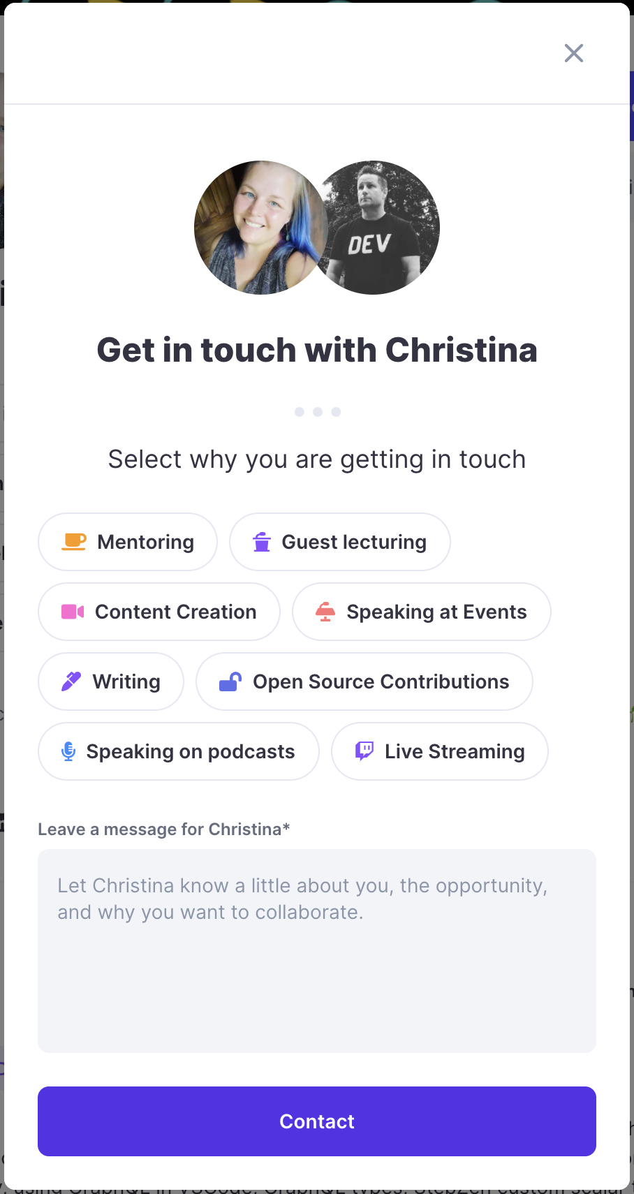Click the pen icon on the Writing chip

coord(70,681)
